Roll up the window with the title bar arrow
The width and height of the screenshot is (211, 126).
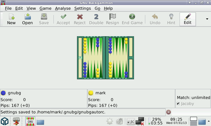[190, 3]
